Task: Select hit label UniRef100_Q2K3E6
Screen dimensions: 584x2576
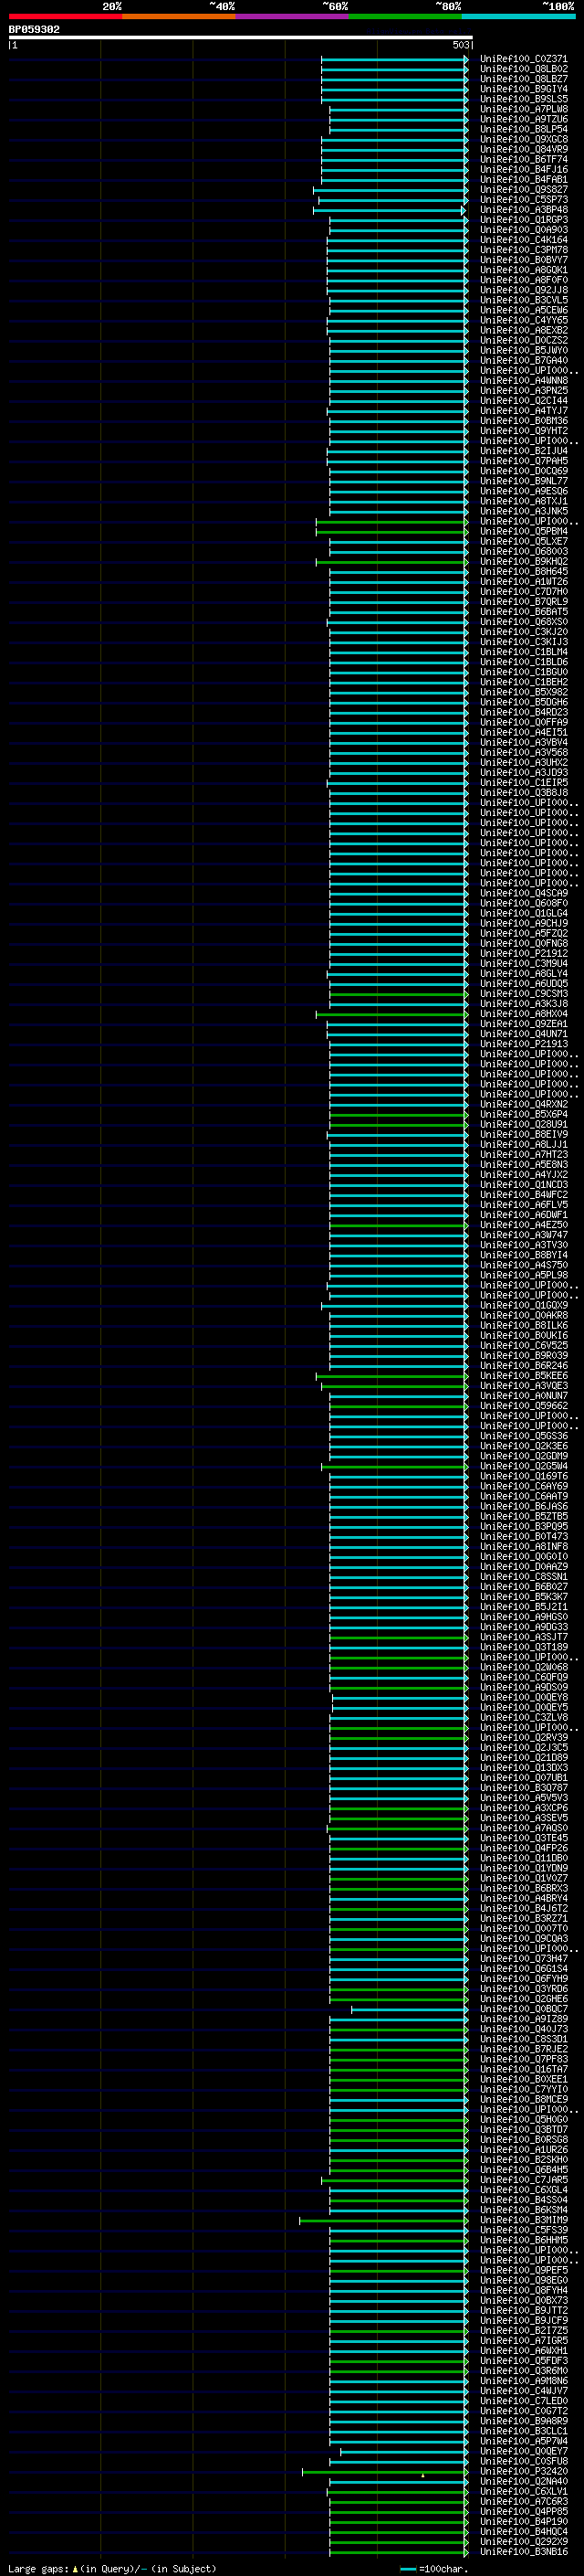Action: 523,1446
